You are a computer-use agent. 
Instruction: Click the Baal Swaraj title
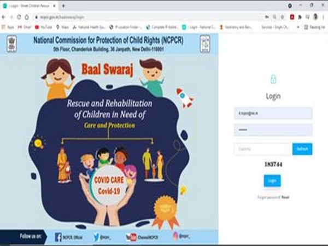[107, 69]
